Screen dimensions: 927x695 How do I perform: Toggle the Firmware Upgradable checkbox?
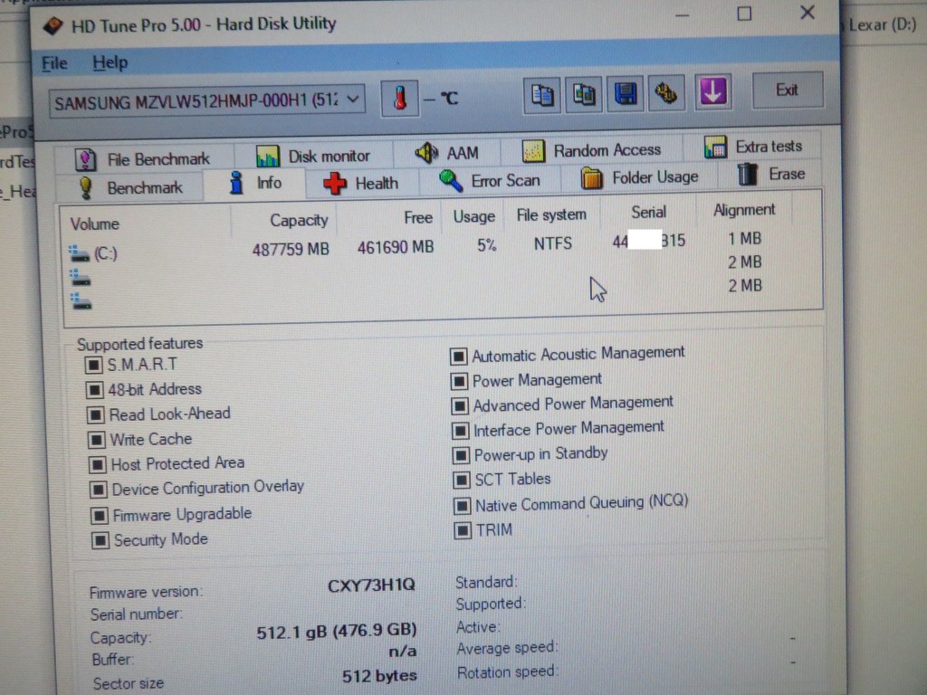click(100, 515)
